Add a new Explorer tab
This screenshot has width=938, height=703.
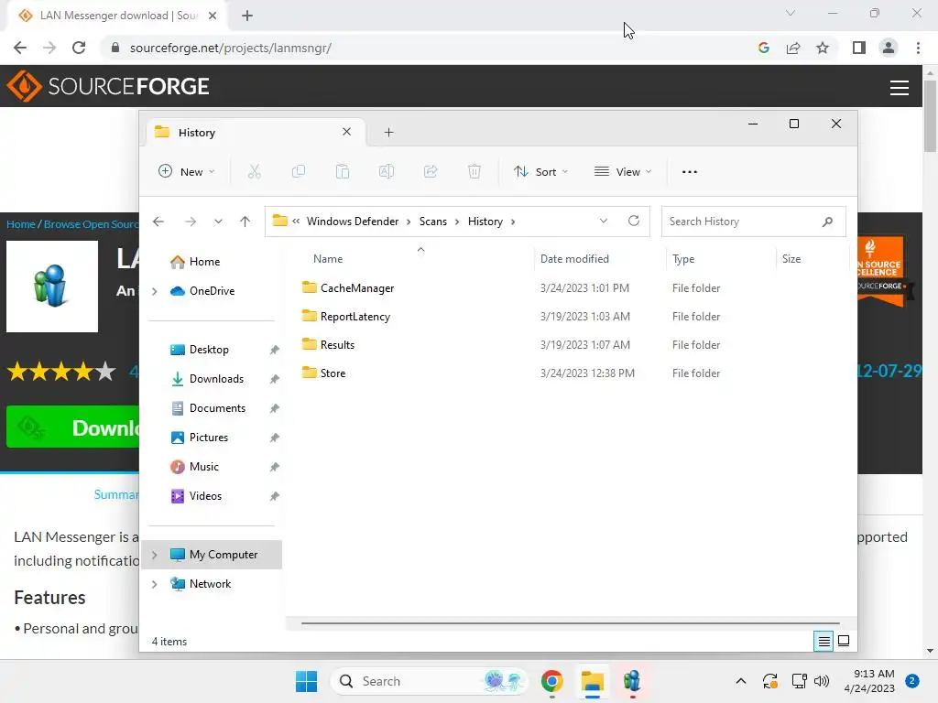coord(388,132)
